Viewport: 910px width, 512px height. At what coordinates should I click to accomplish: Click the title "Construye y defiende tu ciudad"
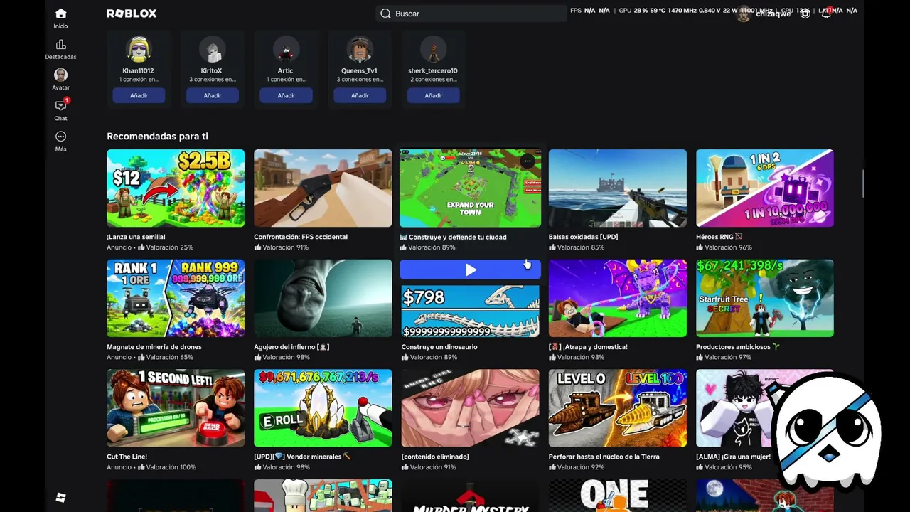(454, 237)
